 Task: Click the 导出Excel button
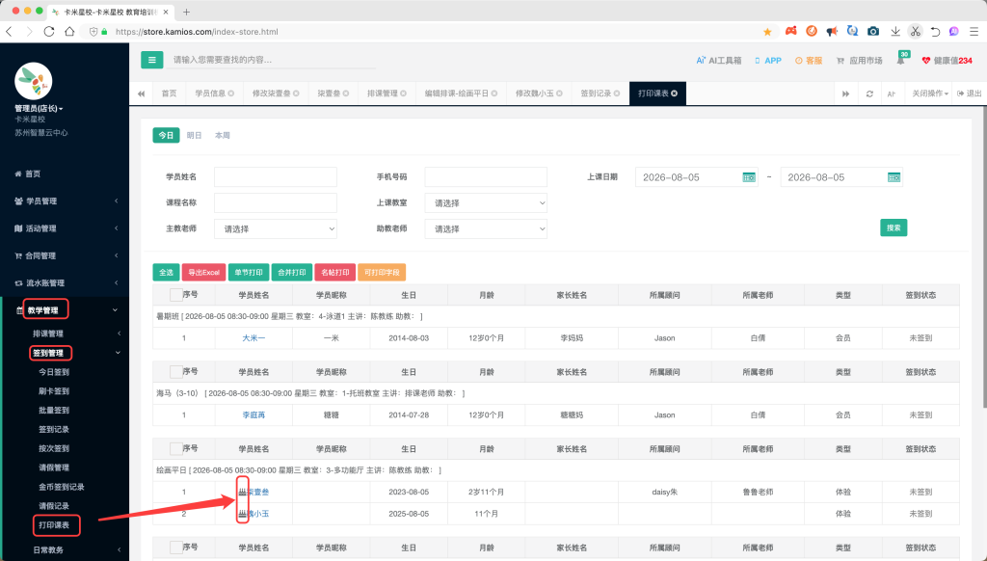204,272
